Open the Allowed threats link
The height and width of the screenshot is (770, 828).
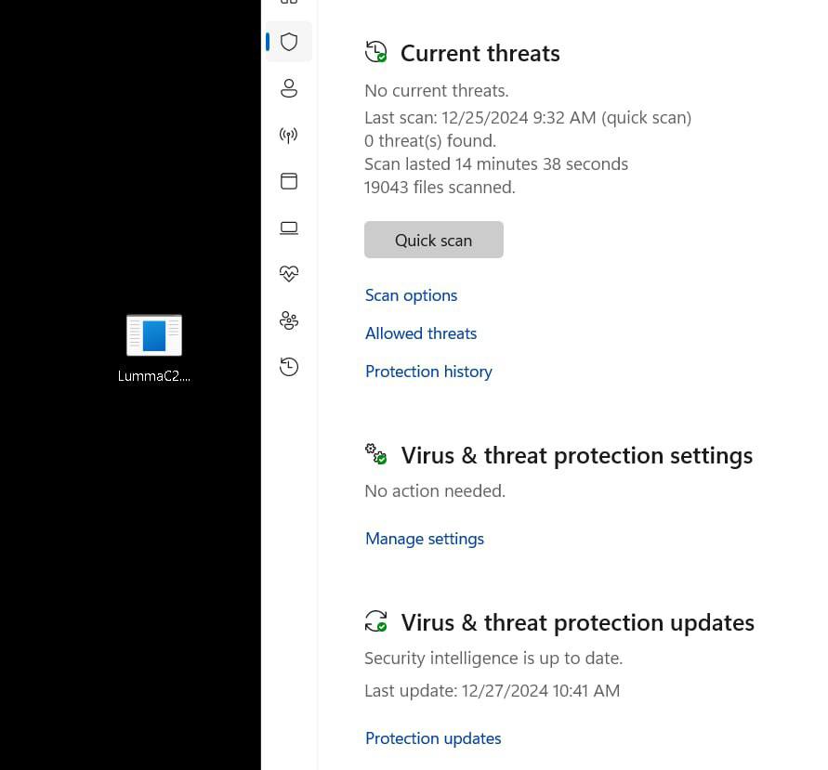[x=421, y=333]
